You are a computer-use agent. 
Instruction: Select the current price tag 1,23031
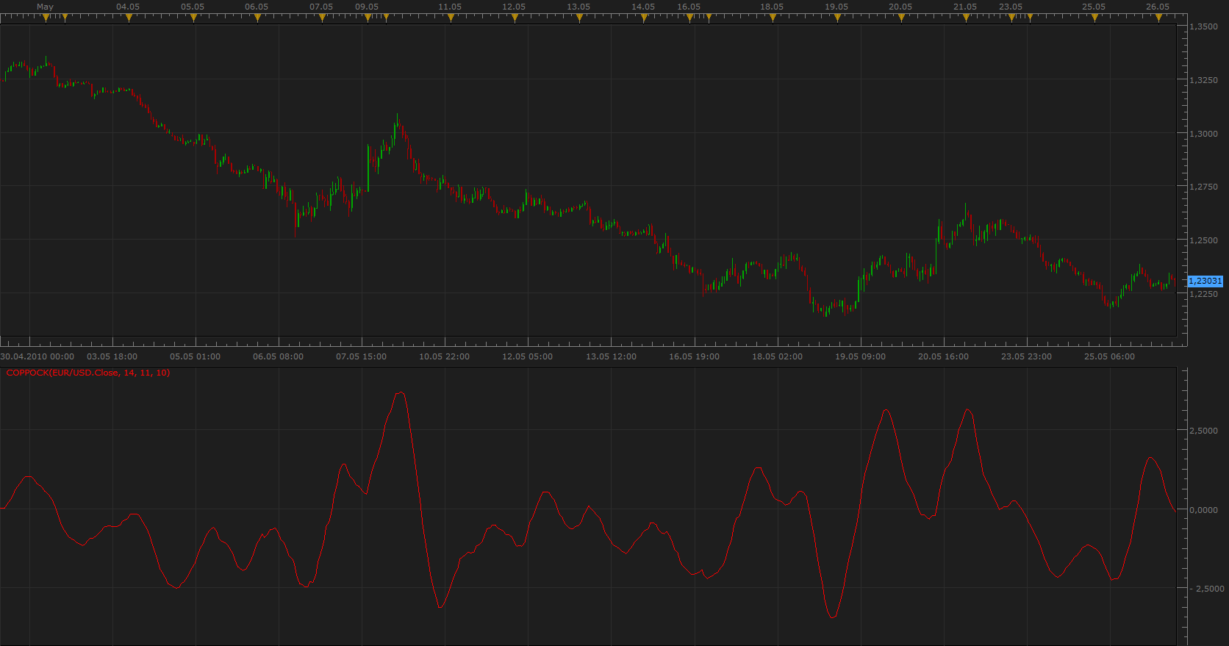pyautogui.click(x=1205, y=281)
